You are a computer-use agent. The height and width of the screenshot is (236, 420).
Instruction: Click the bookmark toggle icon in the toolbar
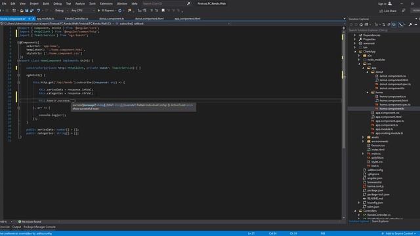tap(163, 10)
